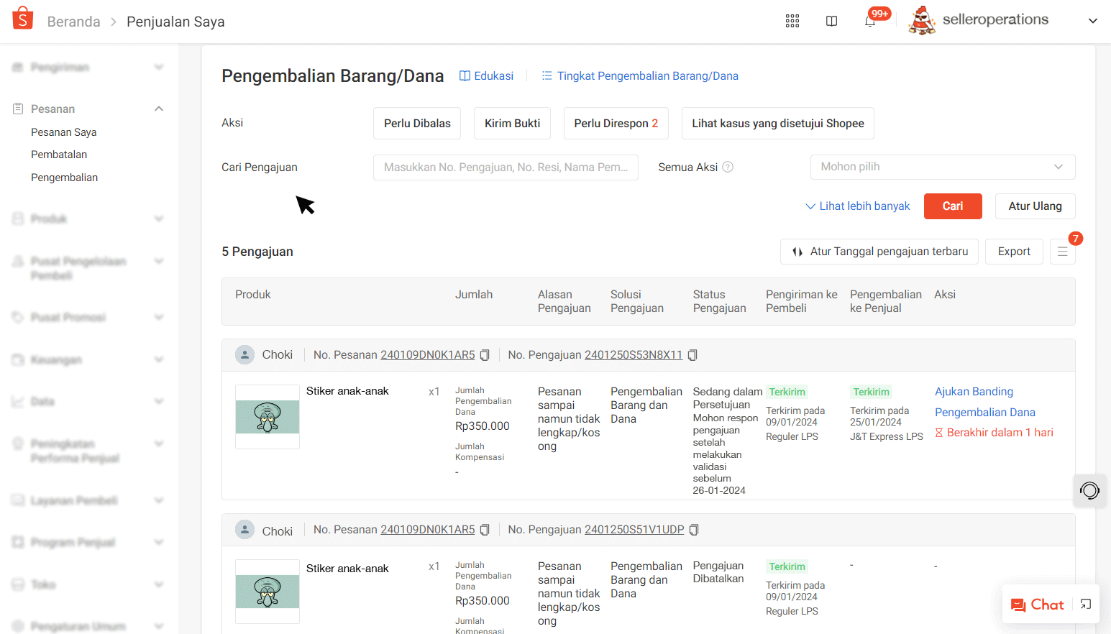Open the apps grid menu icon
This screenshot has height=634, width=1111.
[792, 21]
